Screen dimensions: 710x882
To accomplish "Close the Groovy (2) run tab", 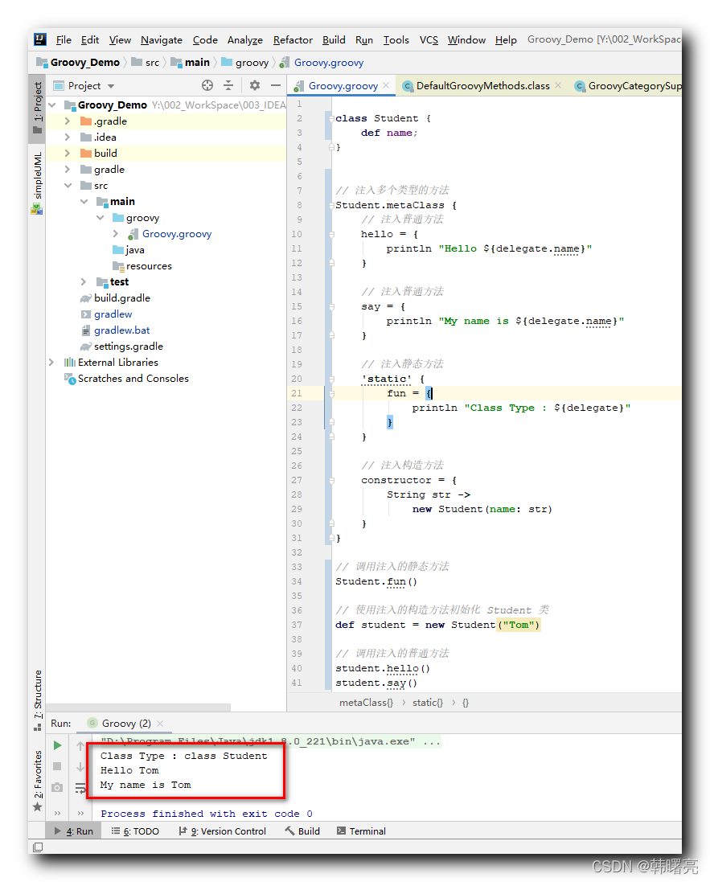I will [160, 724].
